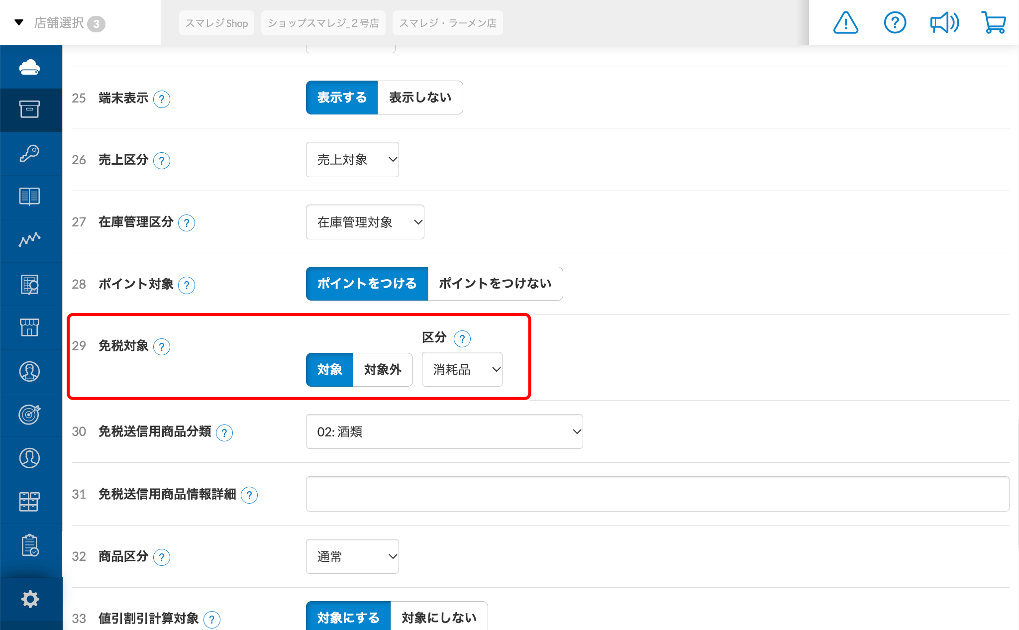Click the staff bust icon above target icon
The width and height of the screenshot is (1019, 630).
coord(30,371)
